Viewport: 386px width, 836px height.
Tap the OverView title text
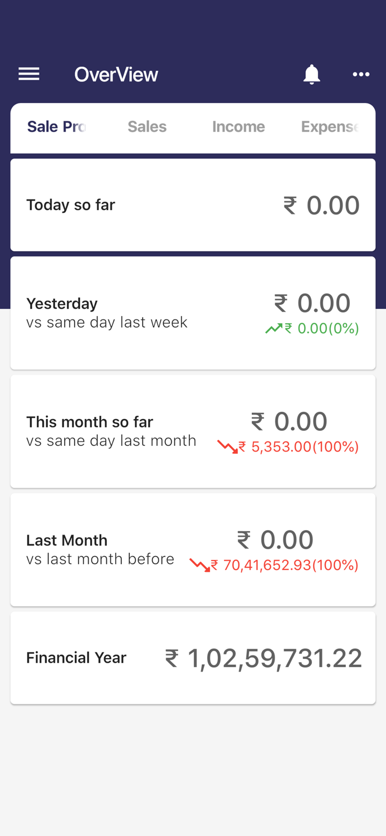(116, 74)
